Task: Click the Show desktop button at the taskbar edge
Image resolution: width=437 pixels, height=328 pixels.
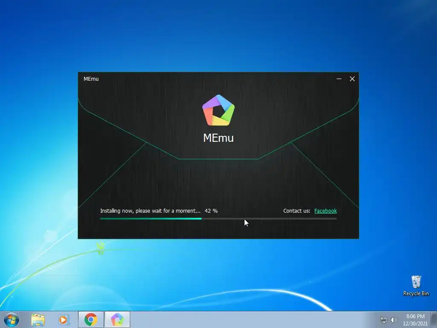Action: (x=434, y=319)
